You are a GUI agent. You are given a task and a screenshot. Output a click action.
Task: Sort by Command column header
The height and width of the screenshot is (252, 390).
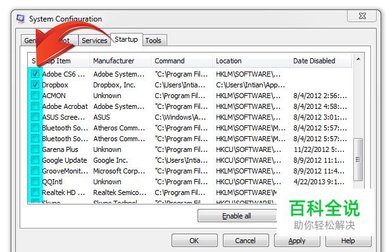pos(182,61)
